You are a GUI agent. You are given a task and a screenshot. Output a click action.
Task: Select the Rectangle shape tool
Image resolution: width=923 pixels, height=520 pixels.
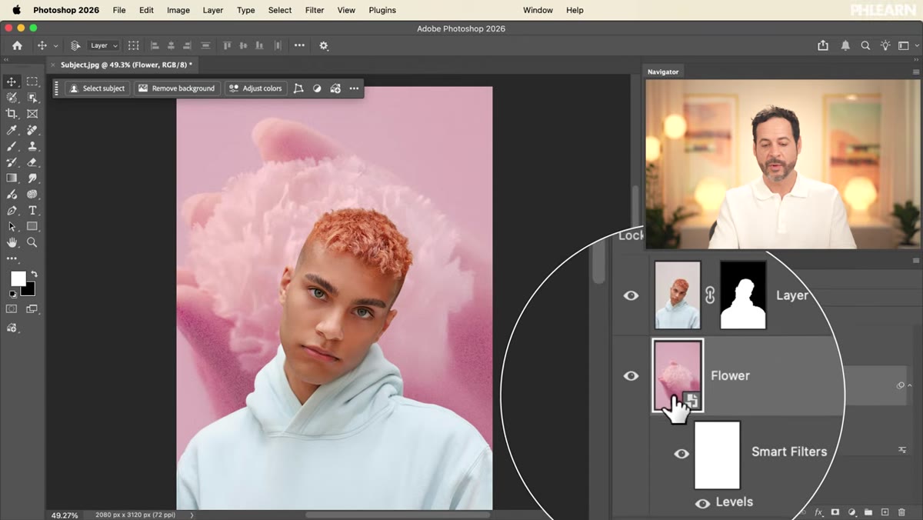click(x=32, y=227)
